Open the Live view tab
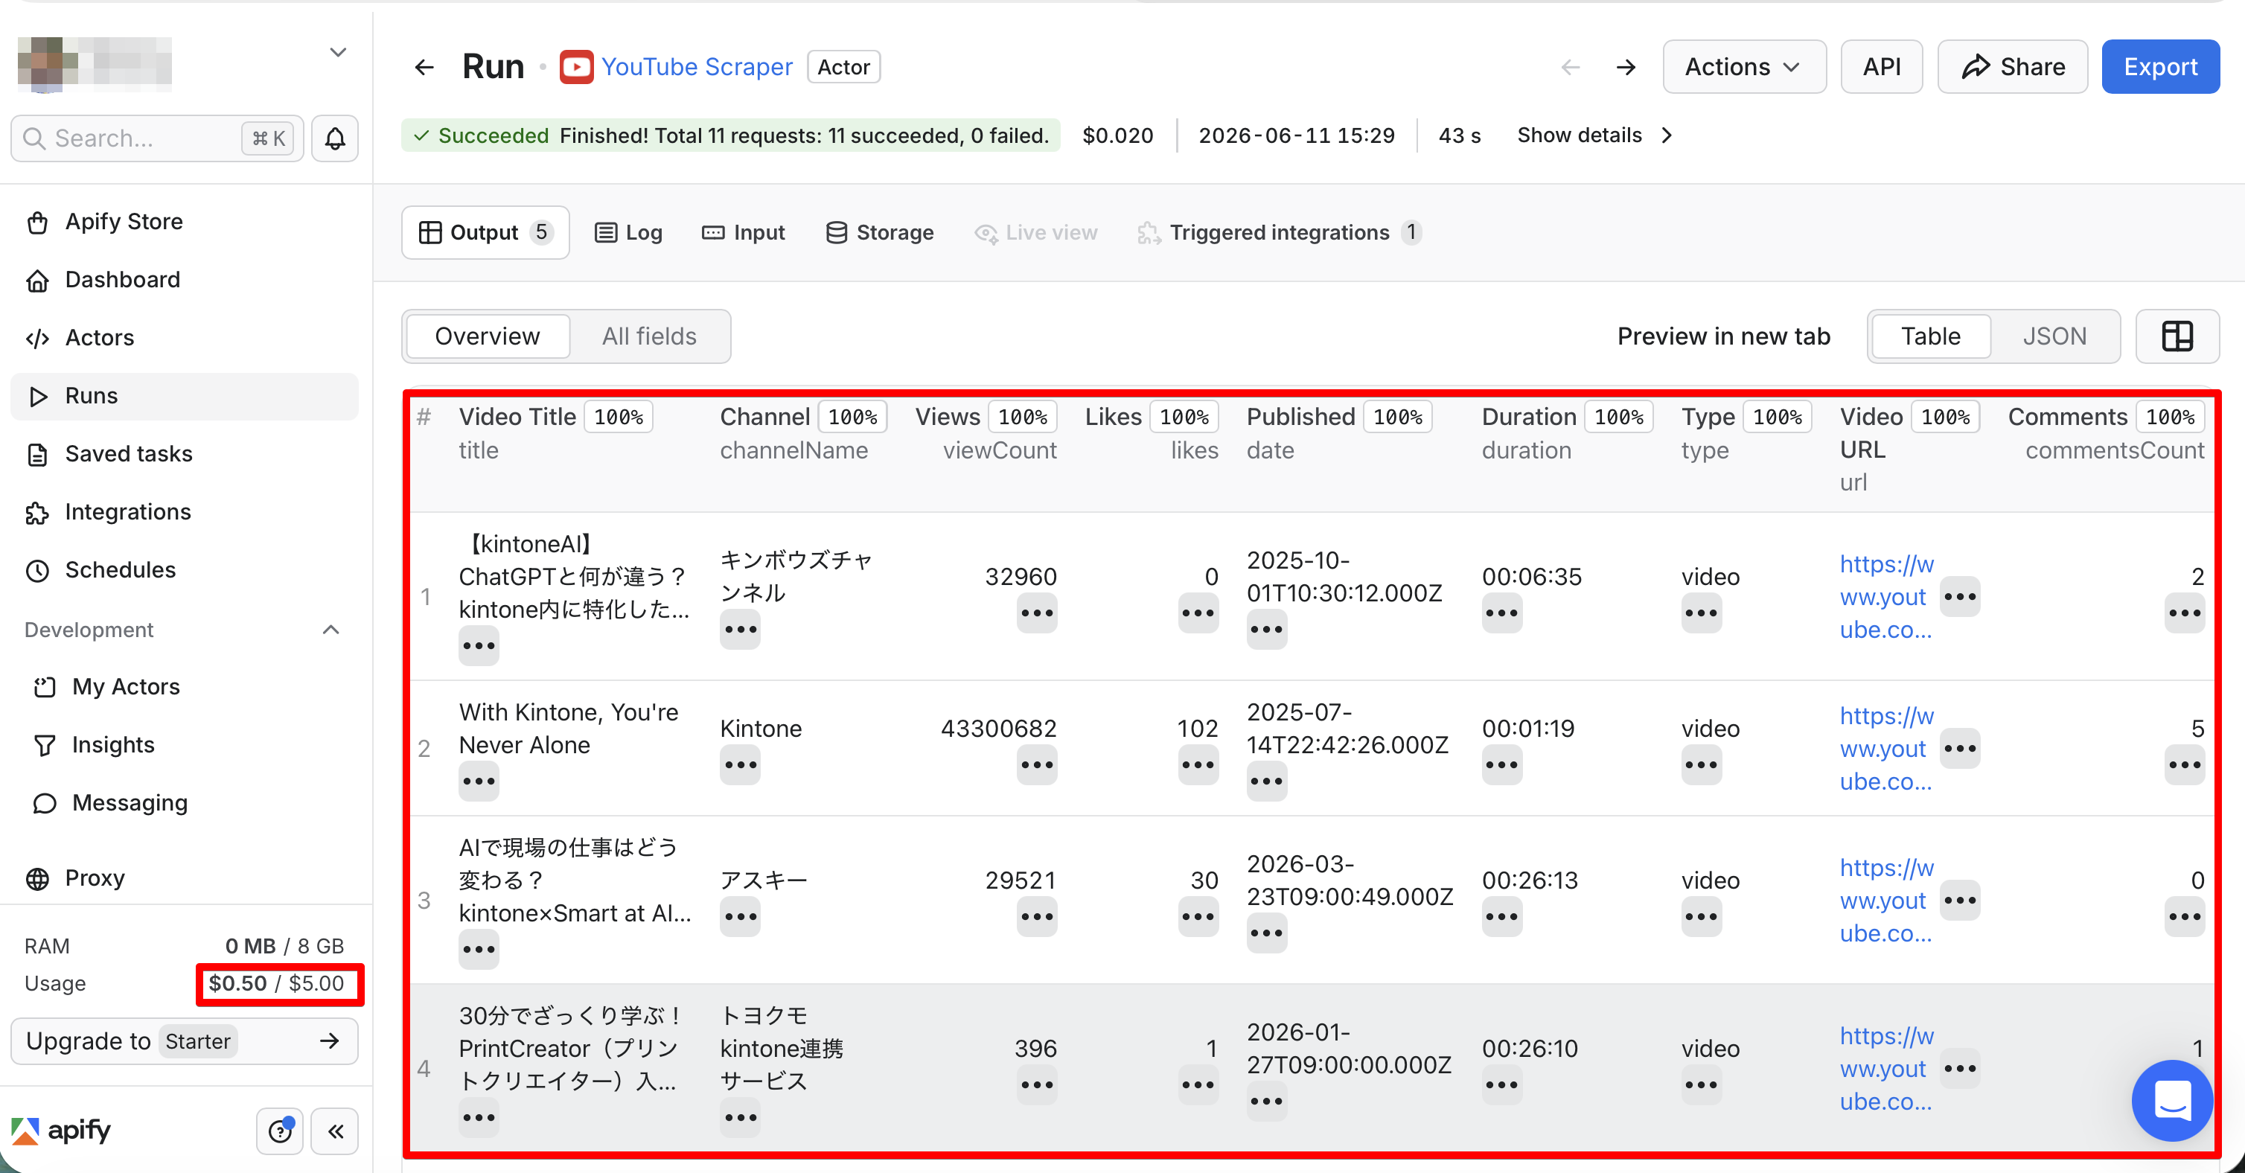Screen dimensions: 2245x1173 pyautogui.click(x=1036, y=233)
